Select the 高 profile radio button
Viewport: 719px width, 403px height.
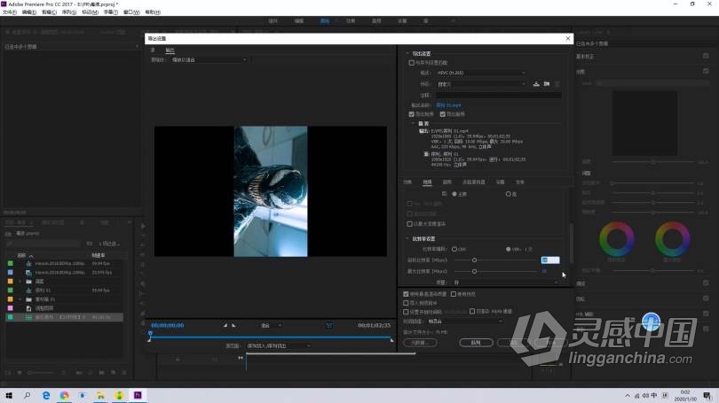508,194
